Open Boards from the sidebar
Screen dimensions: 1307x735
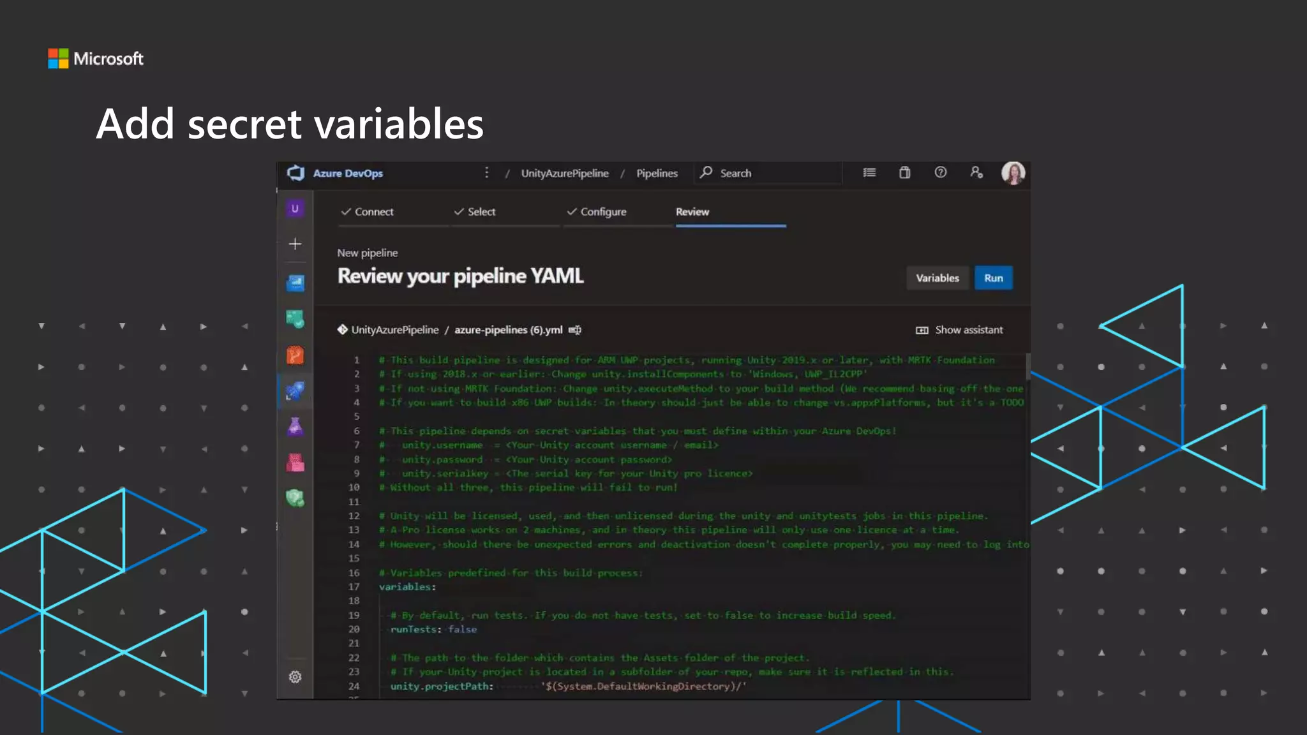tap(295, 318)
